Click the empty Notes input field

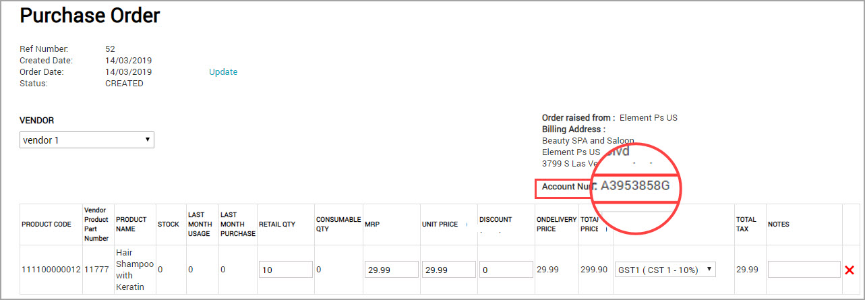click(803, 270)
